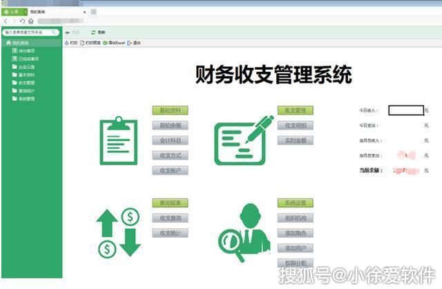
Task: Click the back arrow in the green toolbar
Action: (x=68, y=32)
